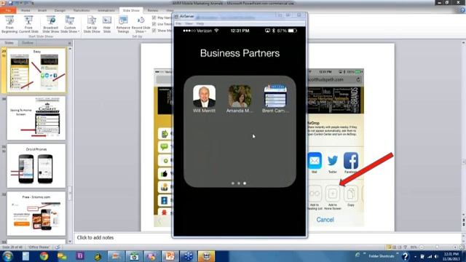Click zoom out minus button
466x262 pixels.
pos(422,247)
